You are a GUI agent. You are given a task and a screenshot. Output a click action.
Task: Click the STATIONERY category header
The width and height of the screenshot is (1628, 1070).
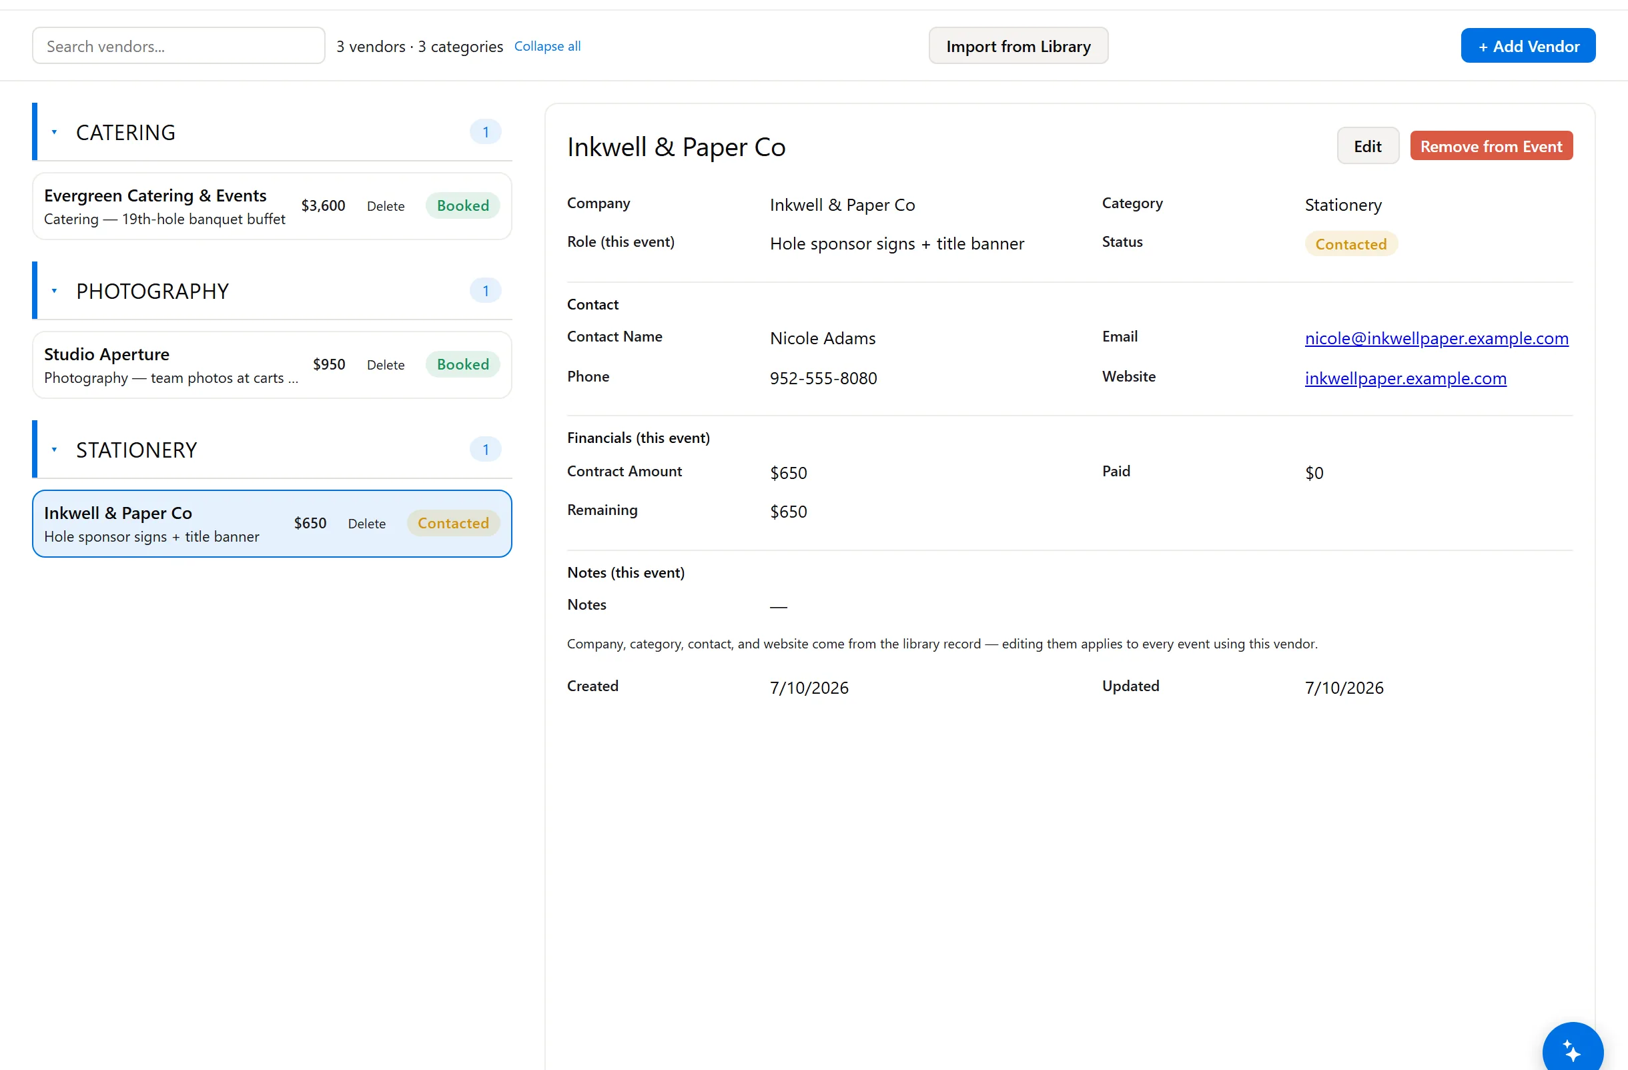(274, 449)
